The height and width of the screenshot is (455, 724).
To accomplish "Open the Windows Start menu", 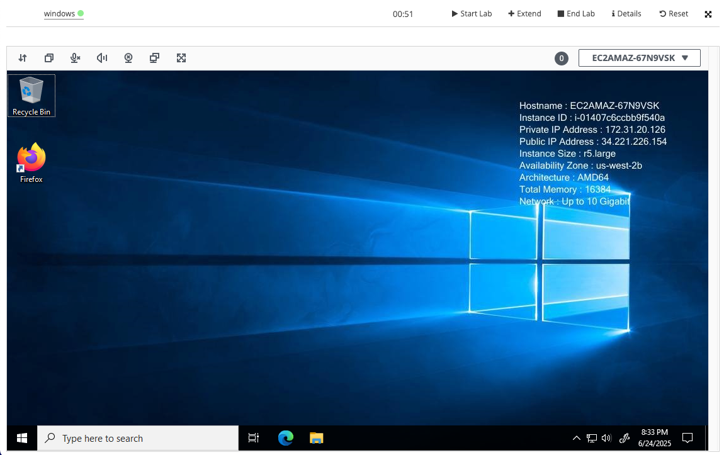I will click(x=22, y=438).
